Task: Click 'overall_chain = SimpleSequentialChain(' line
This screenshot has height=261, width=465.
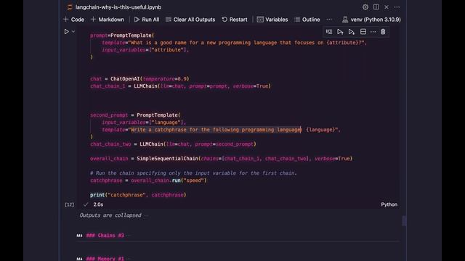Action: tap(221, 159)
